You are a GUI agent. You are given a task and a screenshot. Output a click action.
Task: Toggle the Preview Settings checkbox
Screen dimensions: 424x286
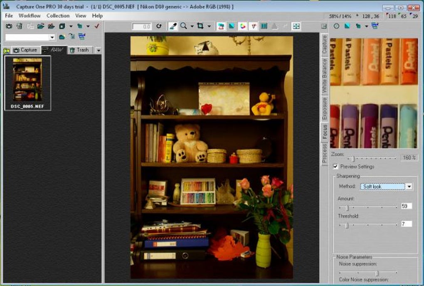point(335,166)
